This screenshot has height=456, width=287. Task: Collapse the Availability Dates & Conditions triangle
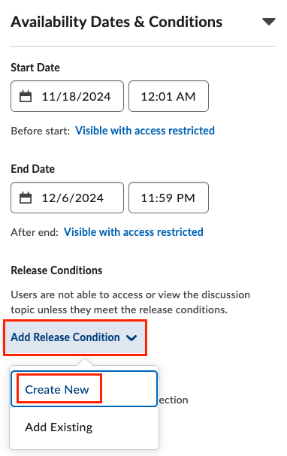click(268, 22)
